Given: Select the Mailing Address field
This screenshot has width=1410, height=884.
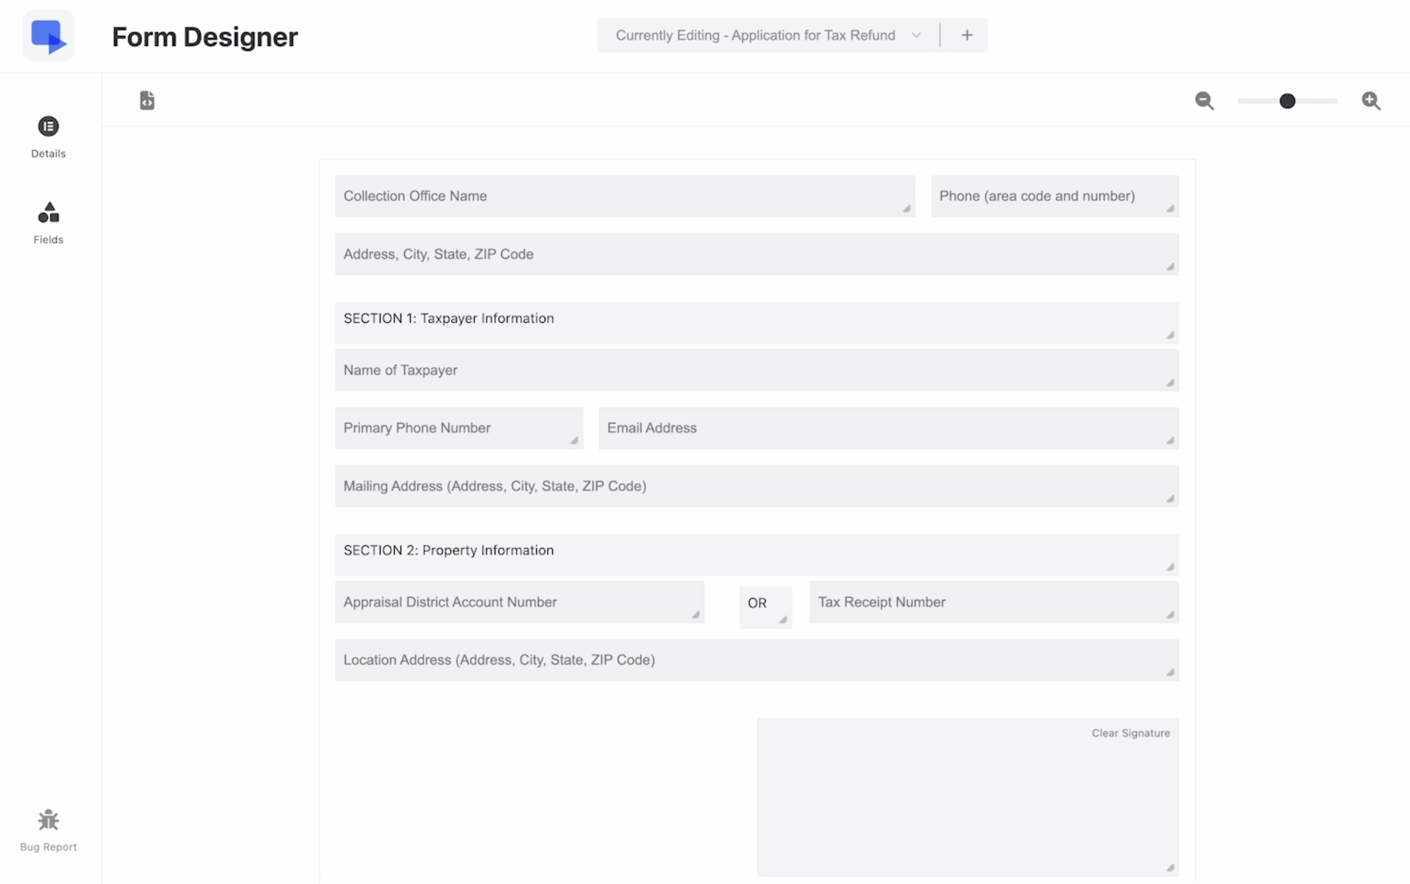Looking at the screenshot, I should click(756, 485).
